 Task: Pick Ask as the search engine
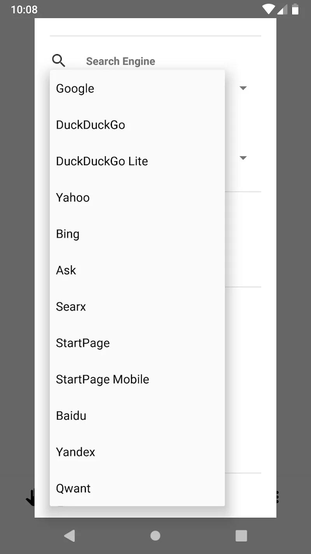point(66,270)
